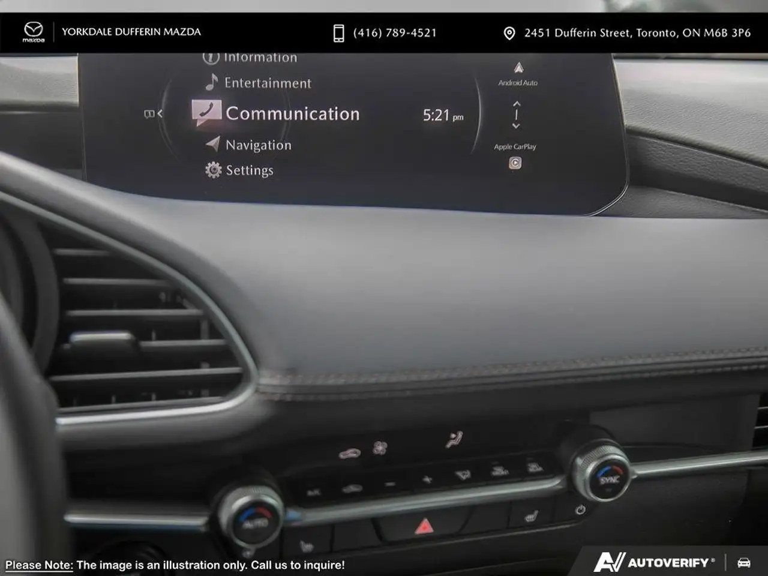
Task: Launch Android Auto from the screen
Action: point(518,74)
